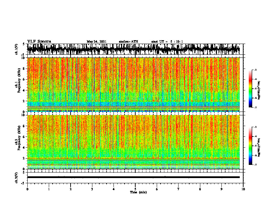Click the 'station= ATH' header label
The height and width of the screenshot is (212, 274).
click(128, 42)
